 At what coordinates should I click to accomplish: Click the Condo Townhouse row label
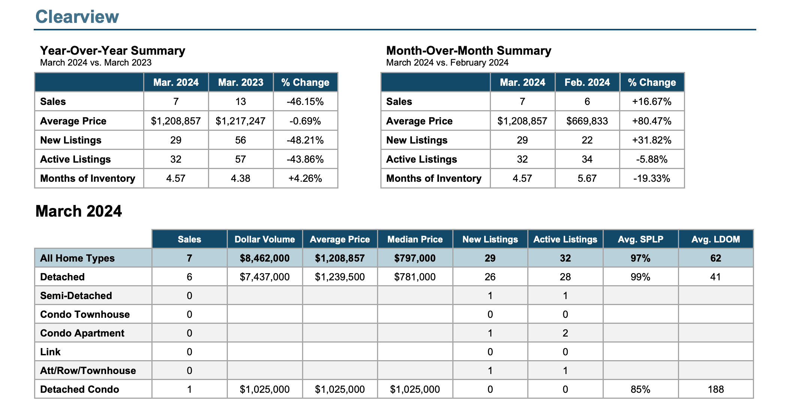pos(85,314)
